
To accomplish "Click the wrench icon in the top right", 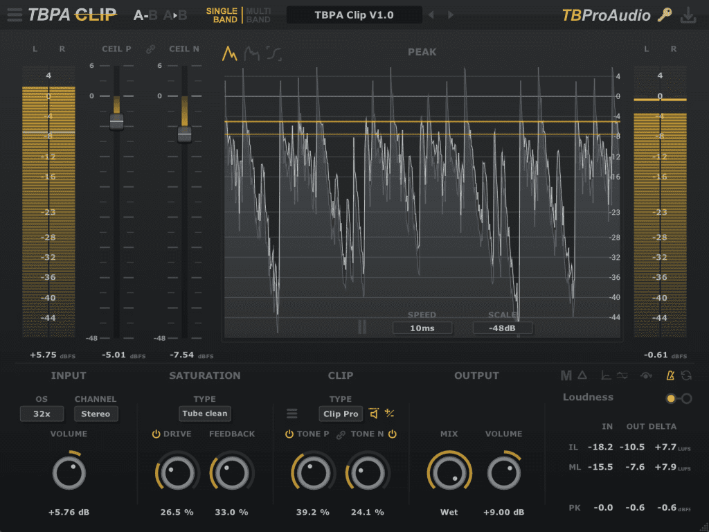I will click(x=664, y=14).
